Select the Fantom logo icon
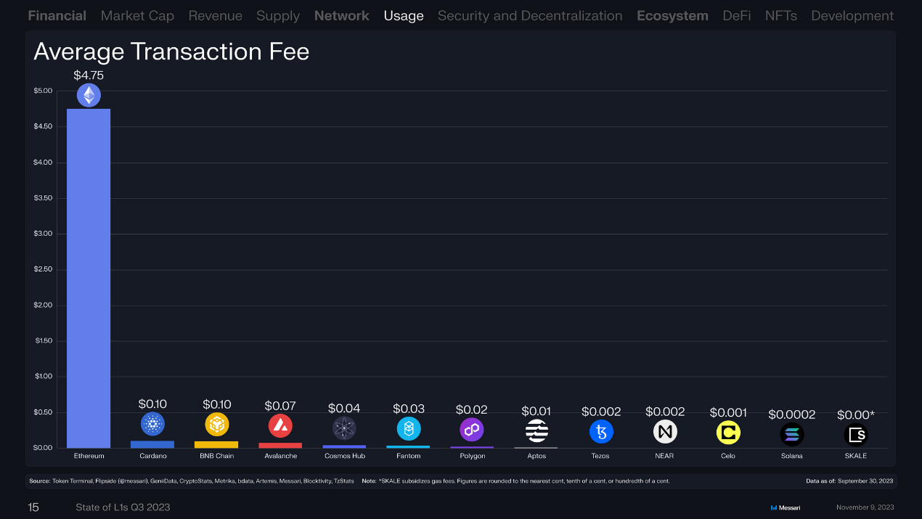This screenshot has width=922, height=519. coord(409,429)
